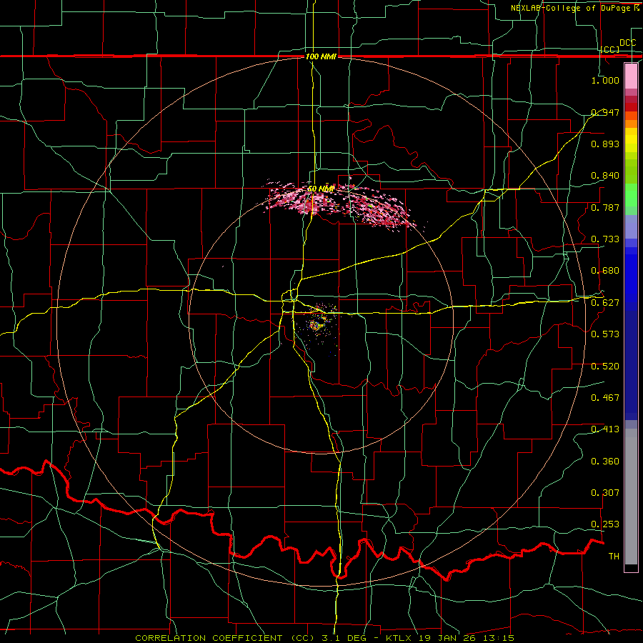Pick the gray segment of the color bar
Viewport: 643px width, 643px height.
[631, 497]
